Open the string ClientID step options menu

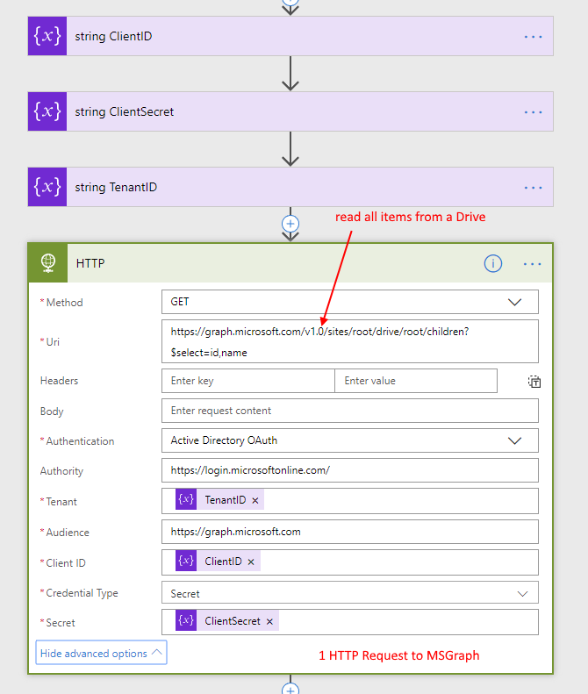533,37
